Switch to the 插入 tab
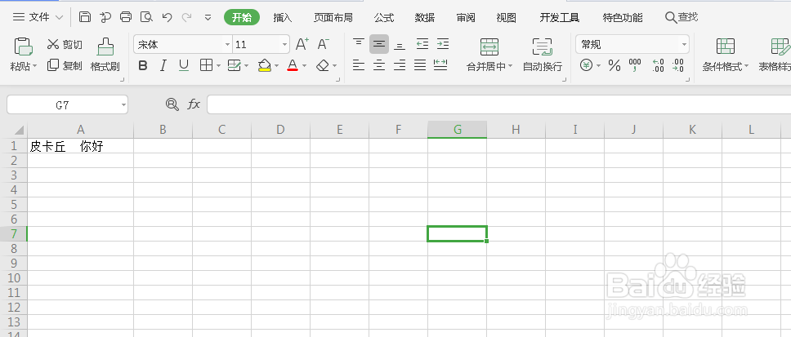 [283, 18]
